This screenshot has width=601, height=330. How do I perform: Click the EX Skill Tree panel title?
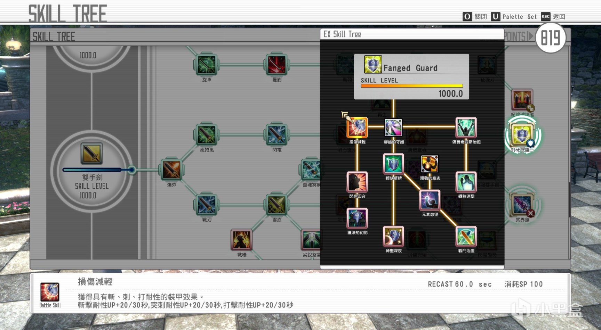(x=342, y=34)
